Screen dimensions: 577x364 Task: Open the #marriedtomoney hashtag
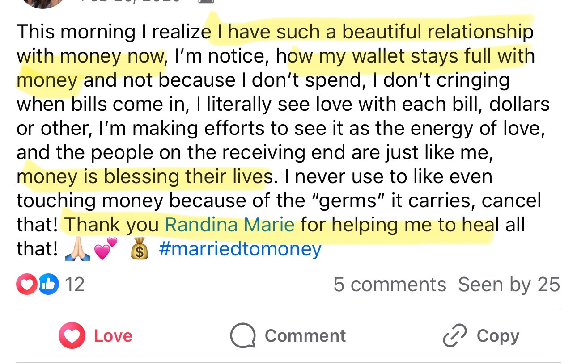point(240,249)
